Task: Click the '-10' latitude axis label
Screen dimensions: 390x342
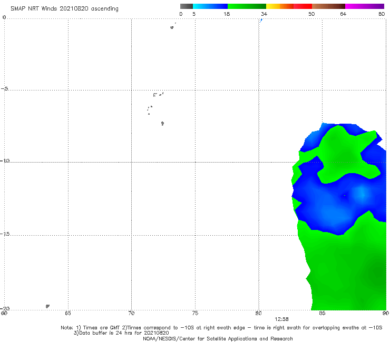Action: pos(5,160)
